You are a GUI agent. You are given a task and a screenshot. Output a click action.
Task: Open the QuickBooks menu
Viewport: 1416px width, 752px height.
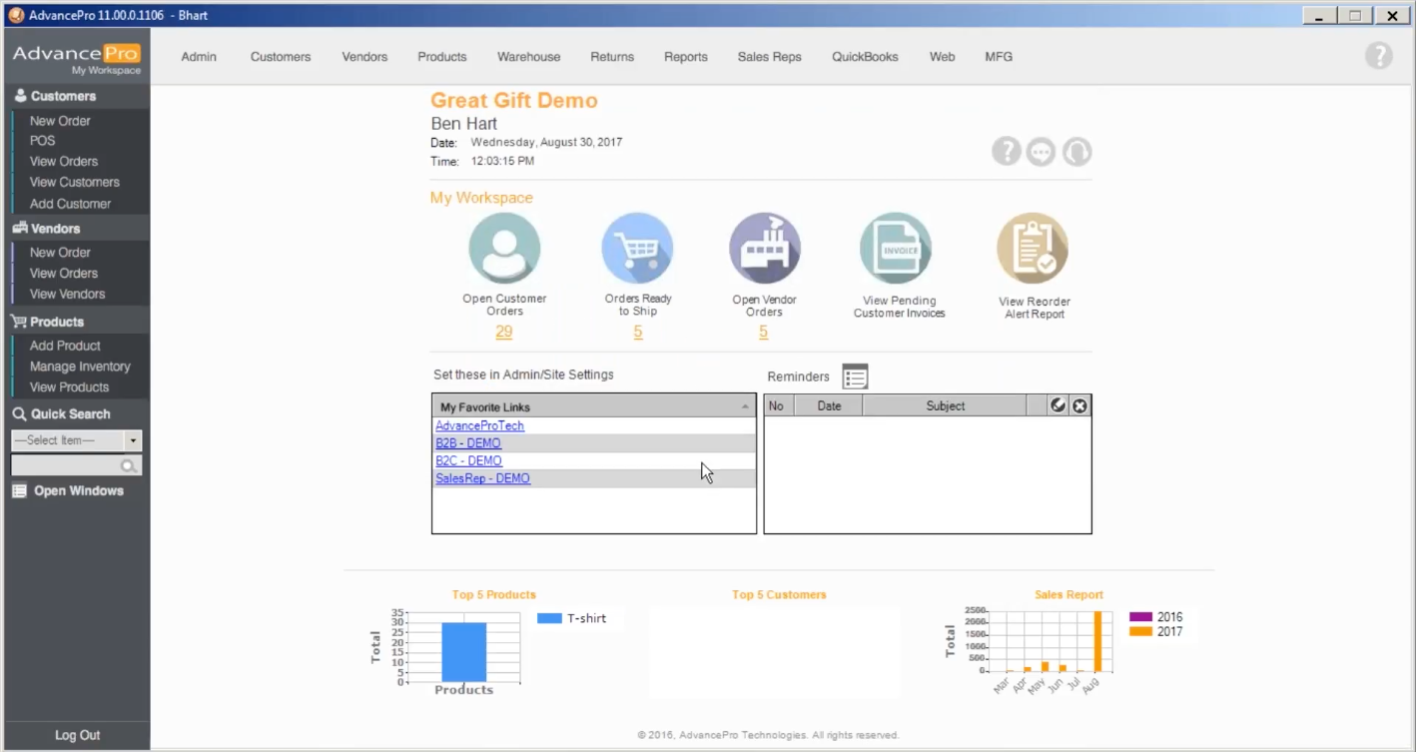[x=865, y=57]
